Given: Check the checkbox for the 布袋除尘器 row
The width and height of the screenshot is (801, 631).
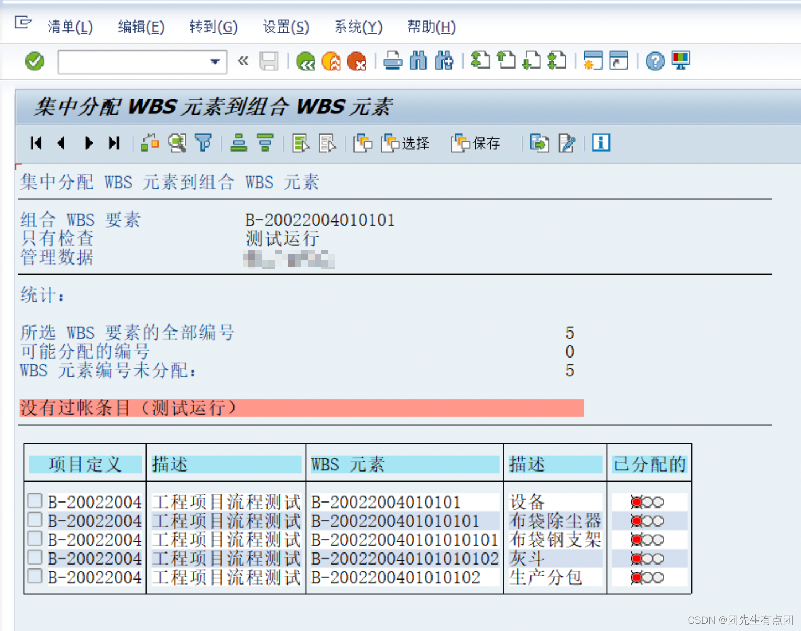Looking at the screenshot, I should point(34,520).
